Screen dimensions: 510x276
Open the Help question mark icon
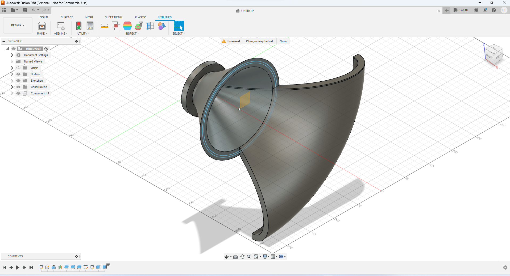(494, 10)
